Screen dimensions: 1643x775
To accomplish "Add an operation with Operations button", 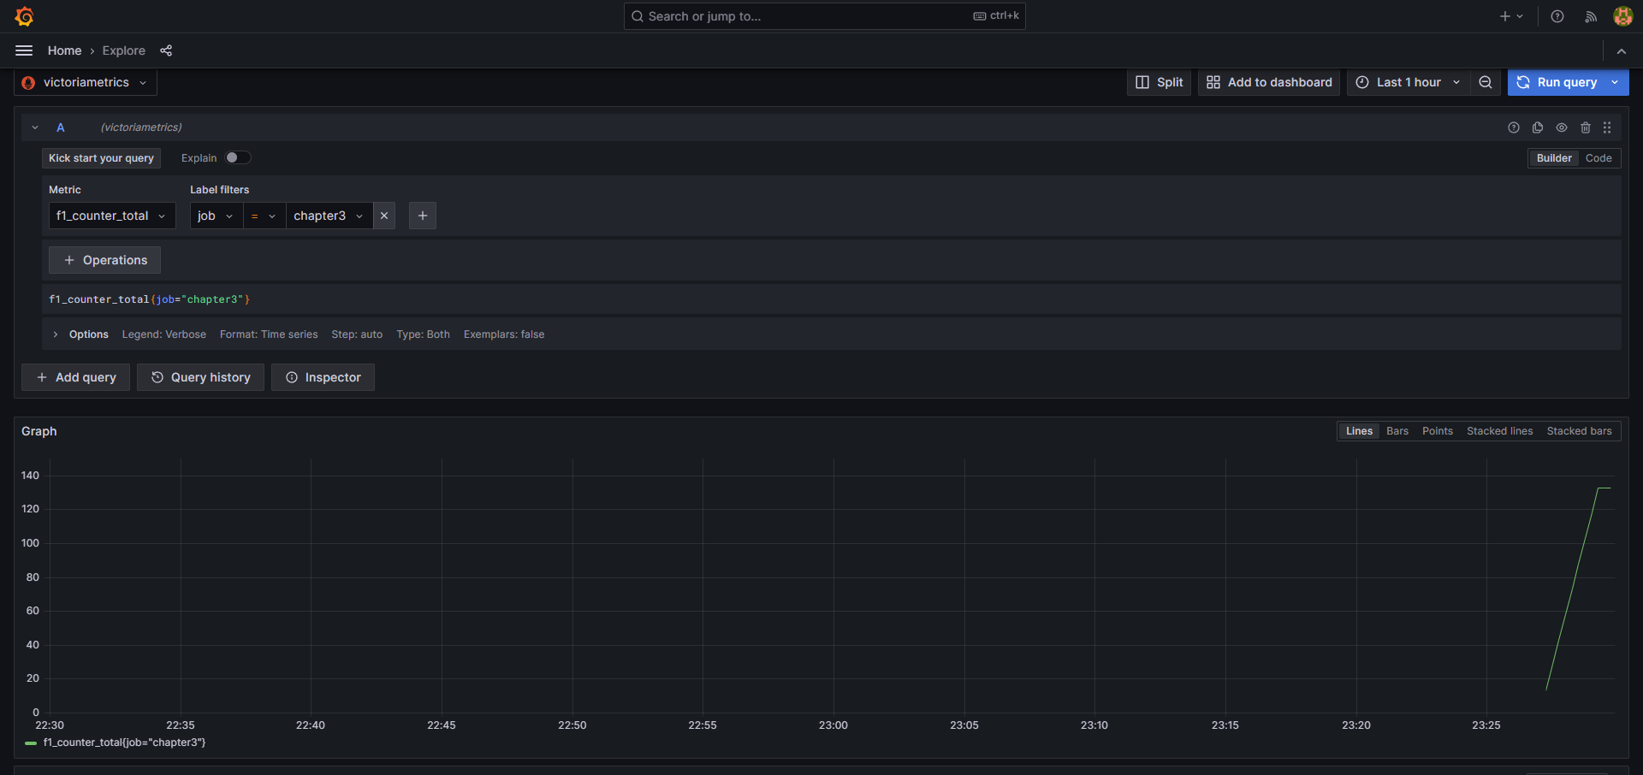I will [104, 260].
